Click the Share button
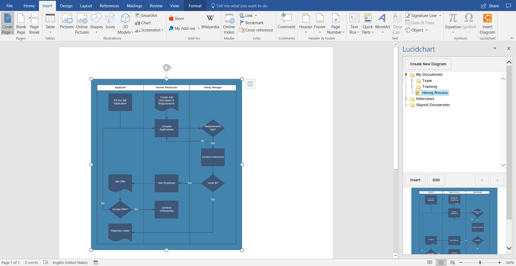Viewport: 516px width, 266px height. click(x=490, y=6)
